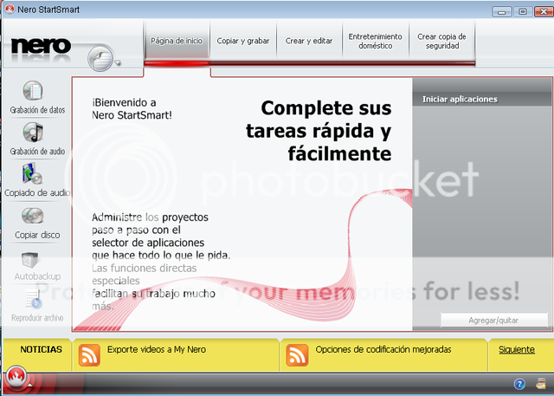Click RSS icon beside Opciones de codificación
Viewport: 554px width, 396px height.
coord(297,354)
